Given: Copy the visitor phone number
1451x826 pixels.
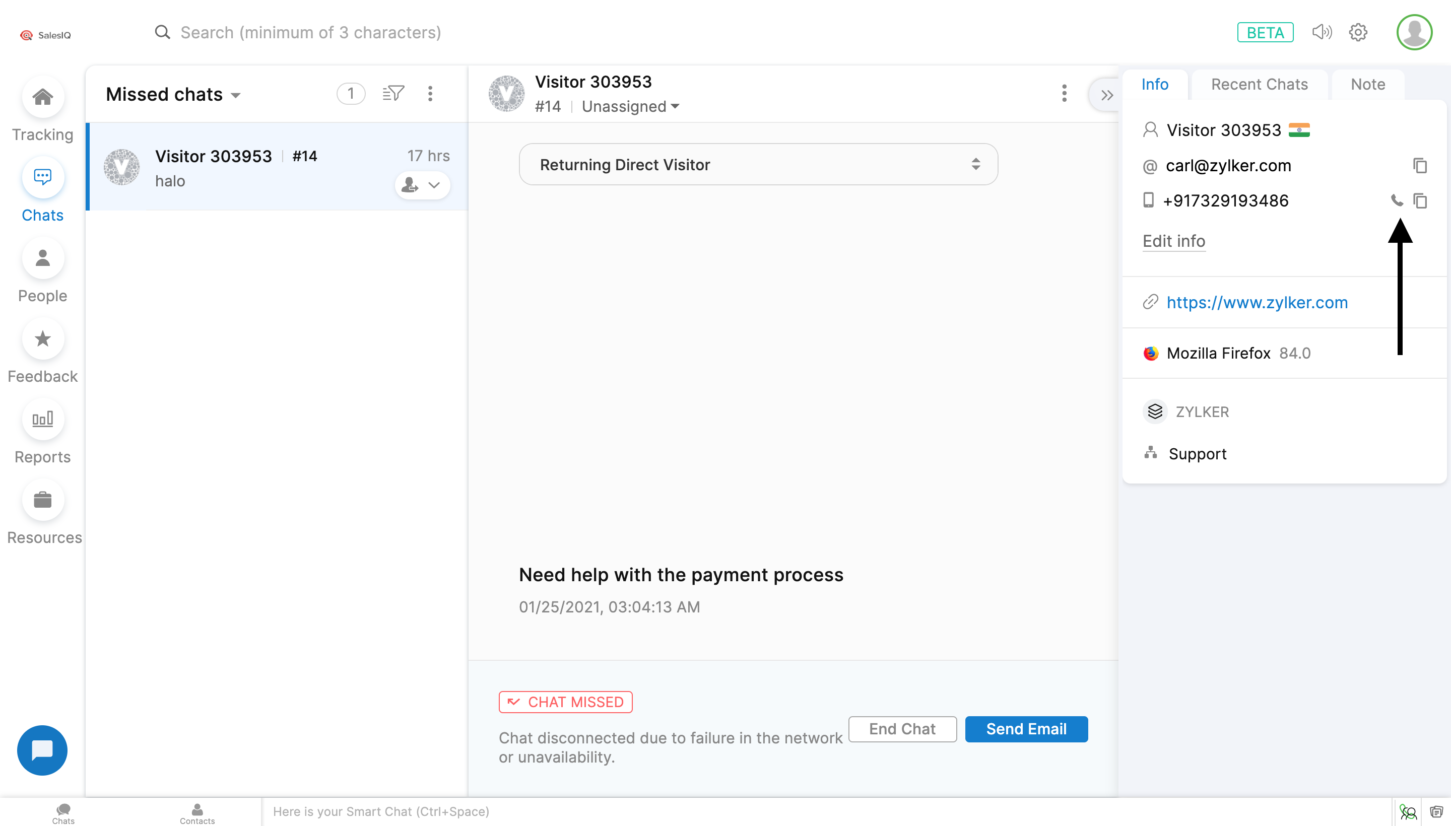Looking at the screenshot, I should pyautogui.click(x=1420, y=201).
